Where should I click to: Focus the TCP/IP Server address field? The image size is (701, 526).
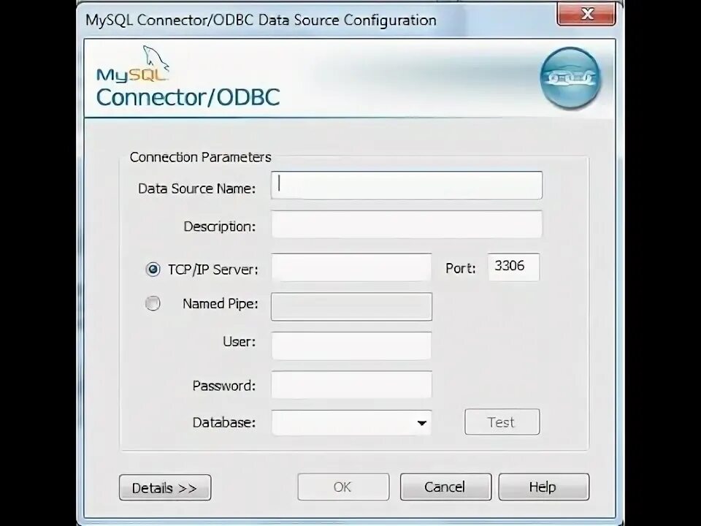[351, 267]
